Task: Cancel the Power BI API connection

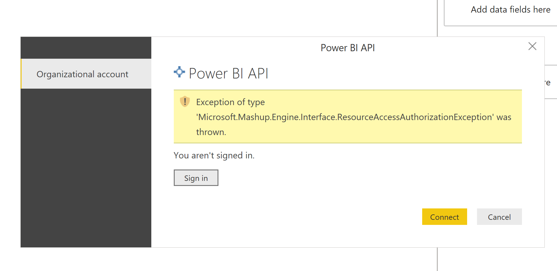Action: tap(499, 217)
